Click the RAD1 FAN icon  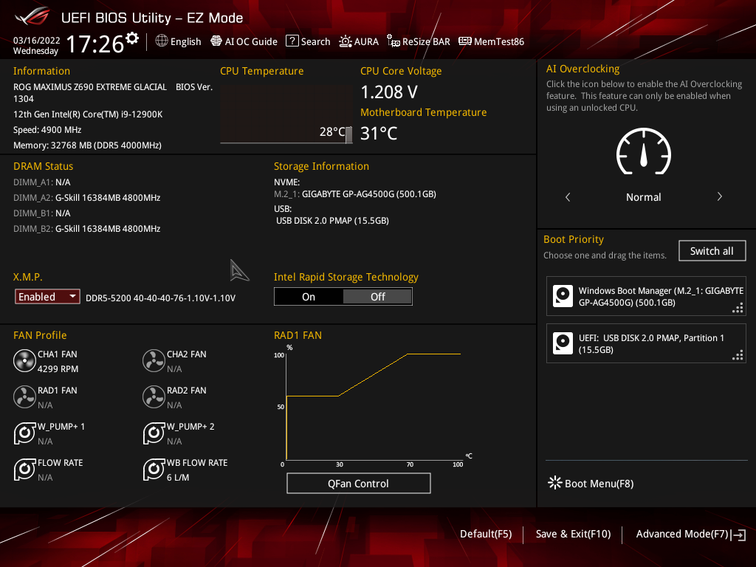[x=24, y=396]
